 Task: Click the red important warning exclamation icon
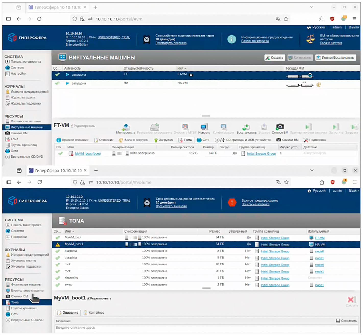click(x=232, y=202)
